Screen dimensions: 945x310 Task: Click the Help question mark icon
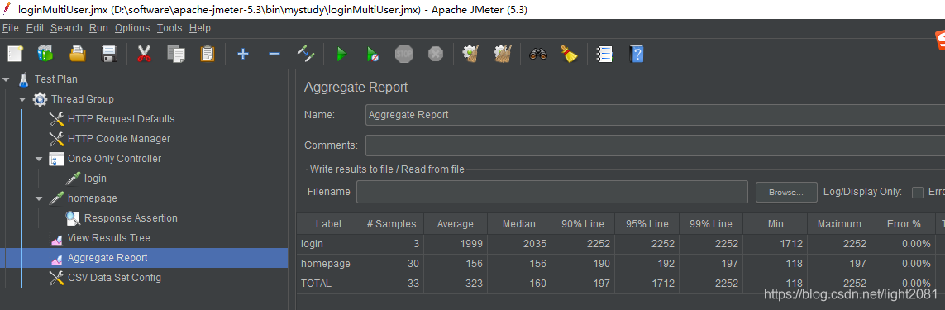[x=637, y=55]
